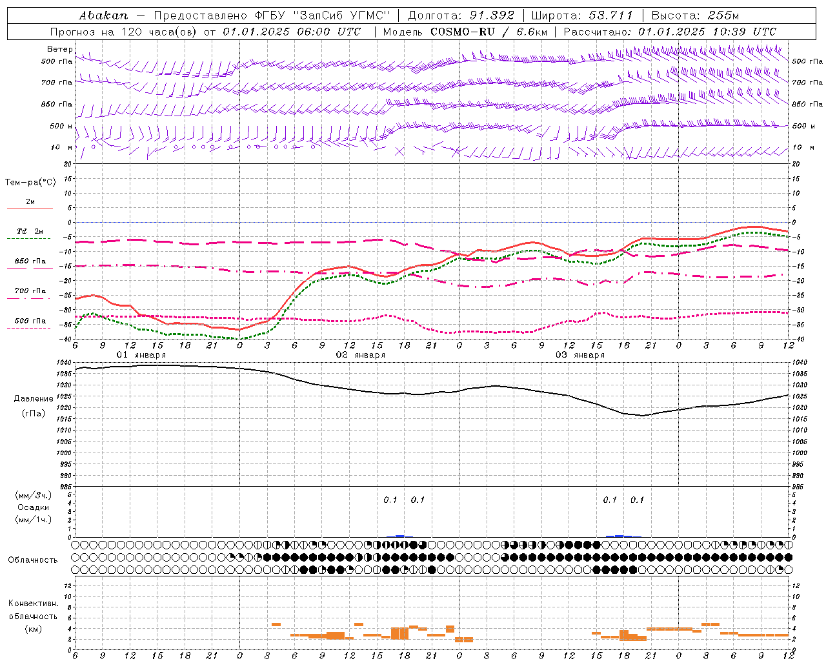Click the '01 января' date label
Image resolution: width=826 pixels, height=661 pixels.
click(x=141, y=355)
